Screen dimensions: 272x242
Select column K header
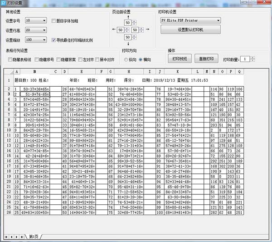pyautogui.click(x=178, y=72)
